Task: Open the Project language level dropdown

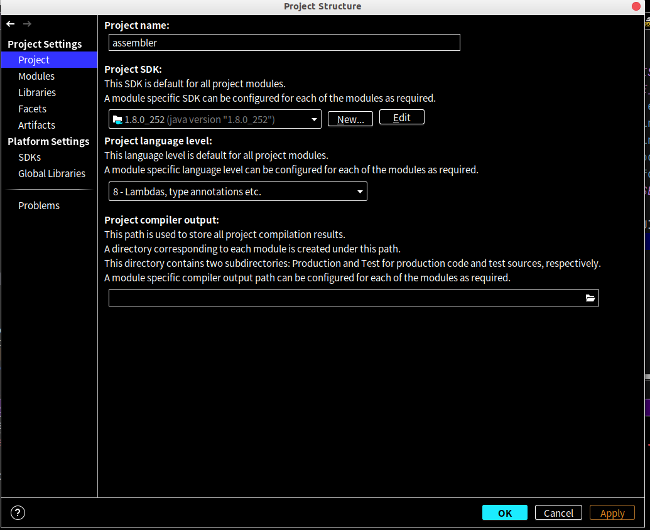Action: click(x=237, y=191)
